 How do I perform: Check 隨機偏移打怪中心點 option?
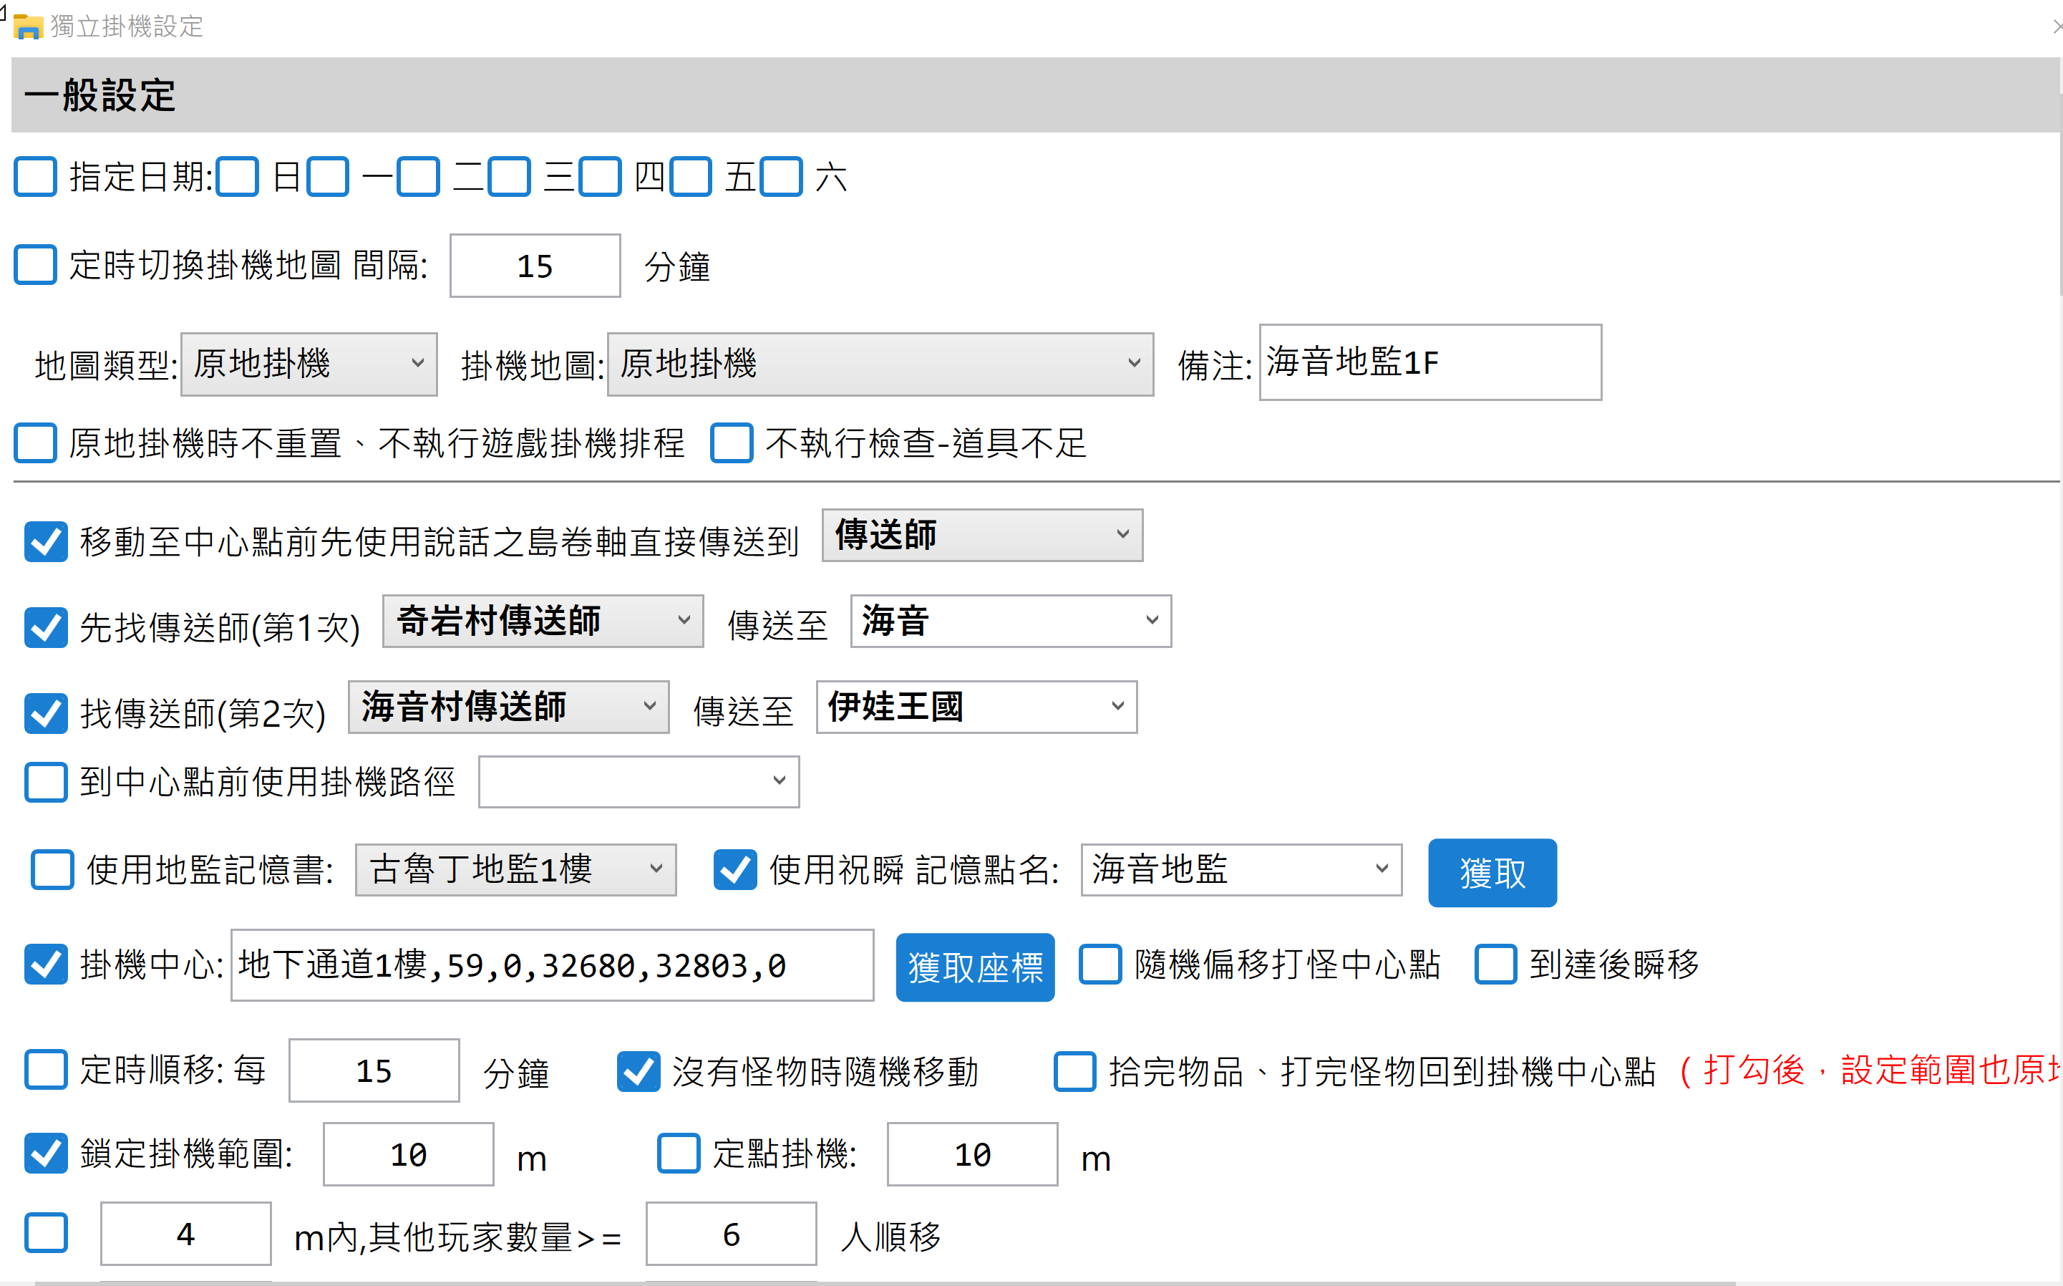point(1101,965)
